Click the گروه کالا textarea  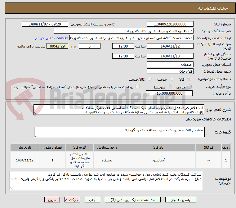click(119, 132)
